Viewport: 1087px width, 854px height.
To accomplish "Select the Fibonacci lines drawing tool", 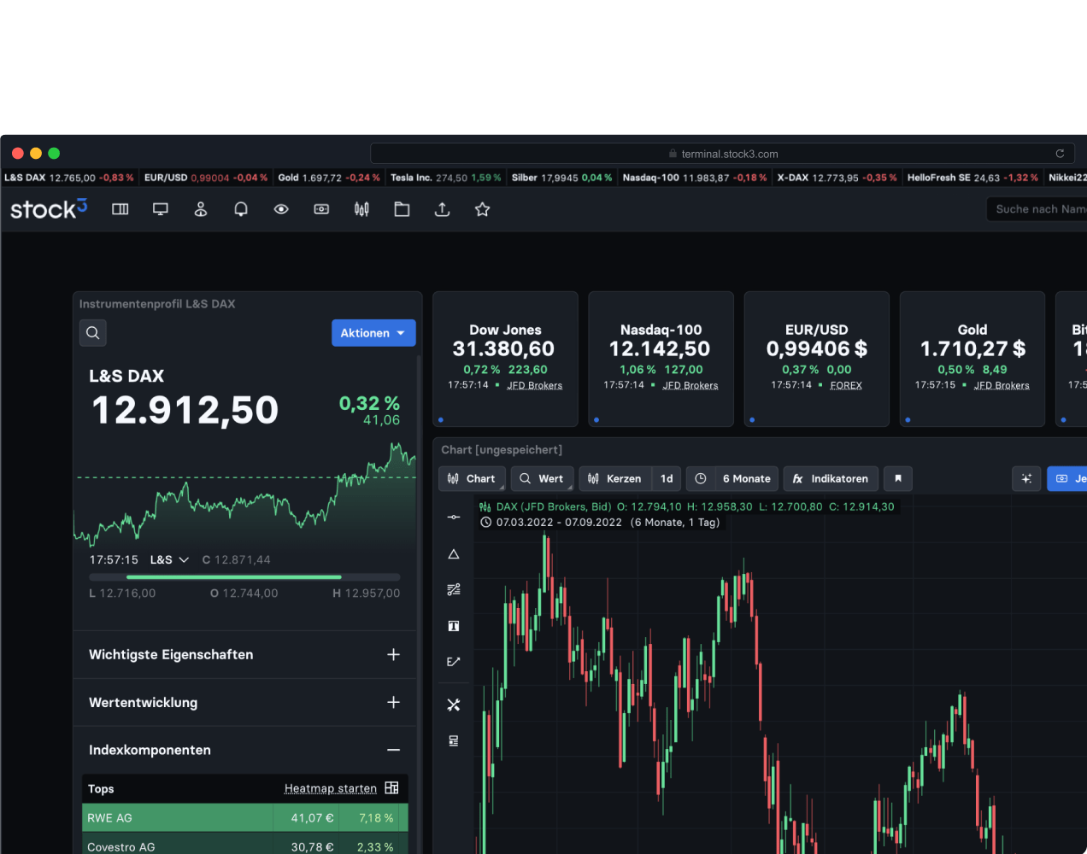I will point(454,590).
